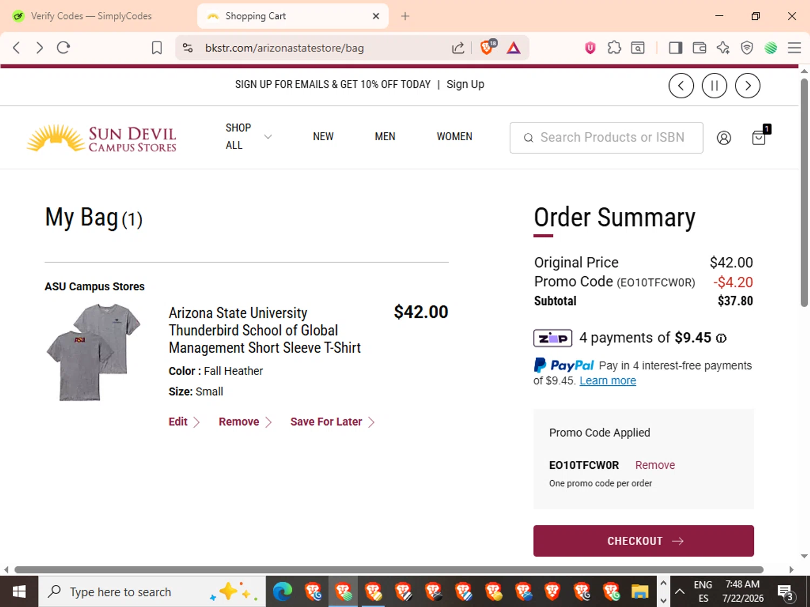810x607 pixels.
Task: View site information icon in address bar
Action: [x=187, y=48]
